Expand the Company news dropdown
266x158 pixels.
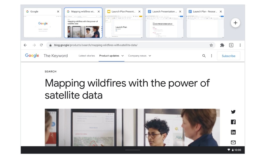139,56
